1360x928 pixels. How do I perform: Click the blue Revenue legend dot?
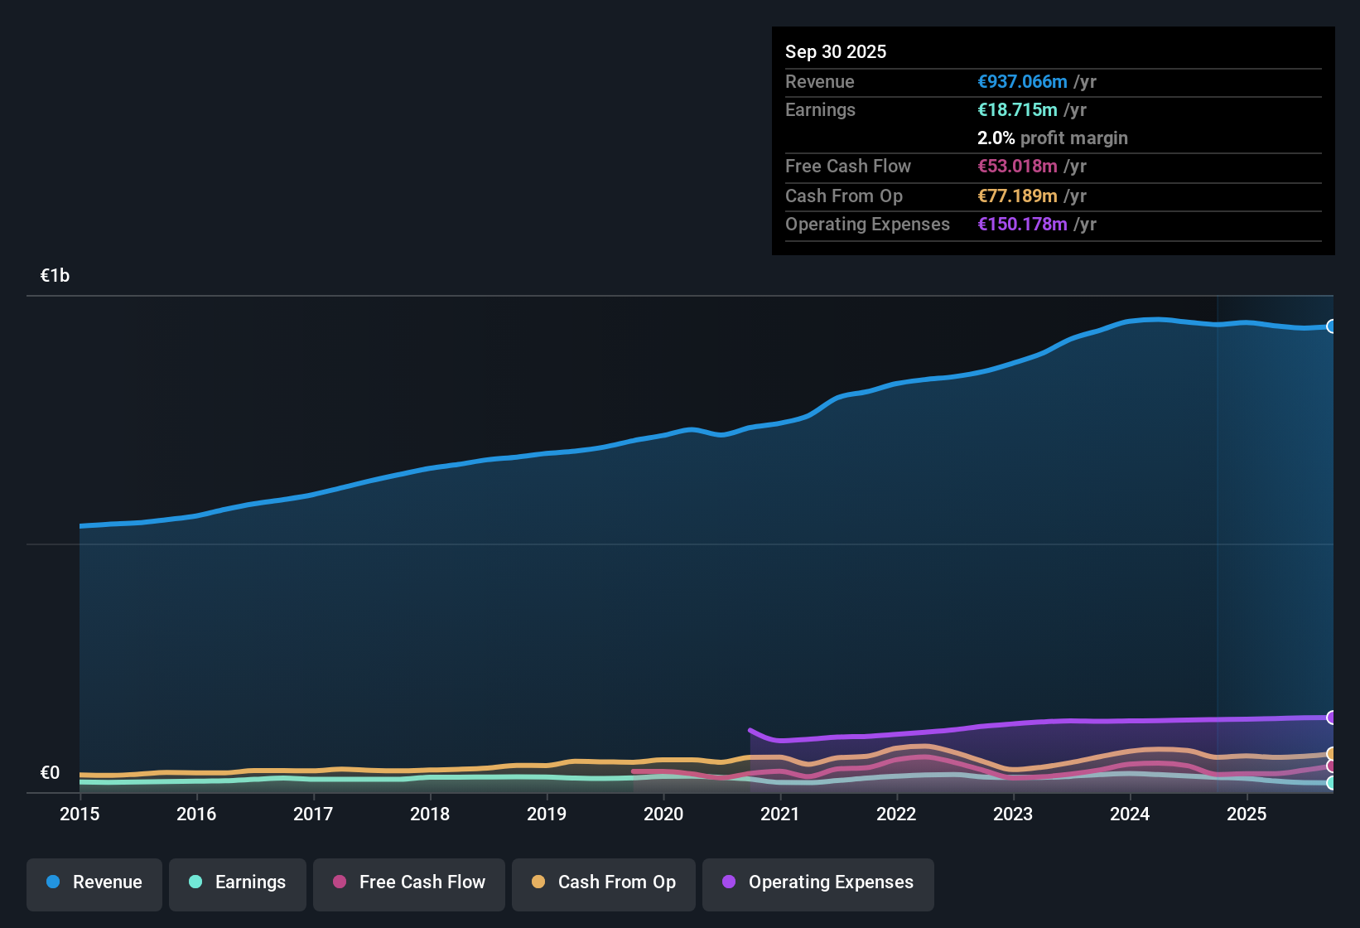coord(53,882)
